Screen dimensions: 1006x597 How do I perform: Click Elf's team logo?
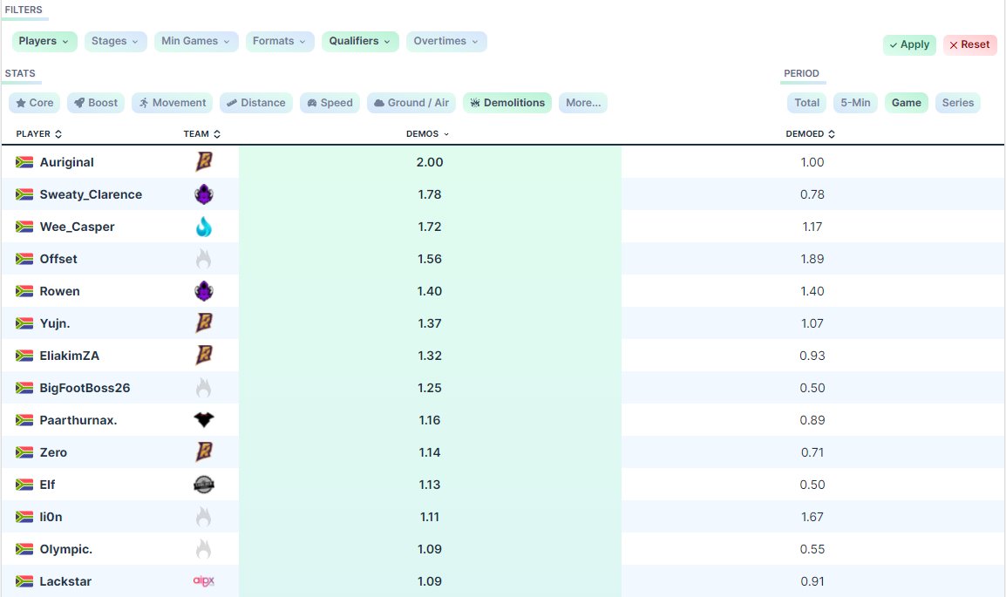203,485
